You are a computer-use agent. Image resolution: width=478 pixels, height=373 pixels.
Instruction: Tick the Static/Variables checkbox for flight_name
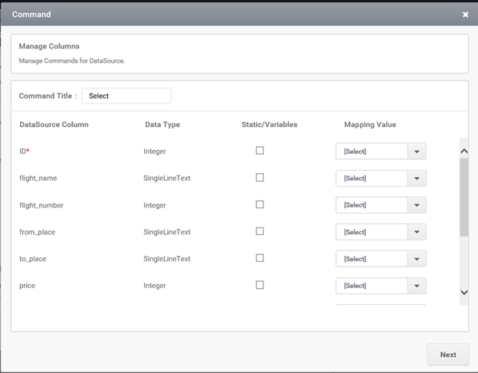(x=260, y=178)
